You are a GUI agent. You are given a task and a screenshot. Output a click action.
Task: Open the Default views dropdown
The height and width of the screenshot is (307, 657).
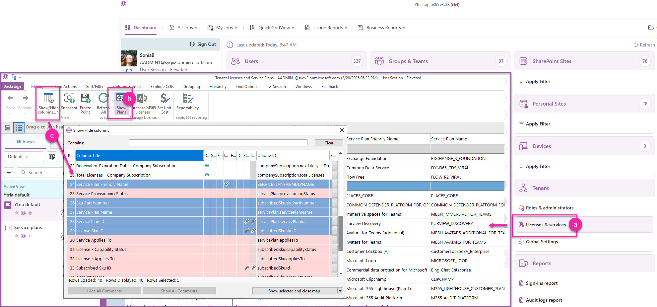pyautogui.click(x=24, y=157)
